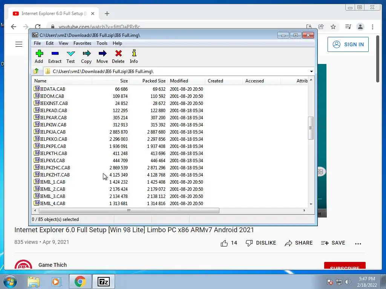The height and width of the screenshot is (289, 386).
Task: Click the Move toolbar icon
Action: point(102,56)
